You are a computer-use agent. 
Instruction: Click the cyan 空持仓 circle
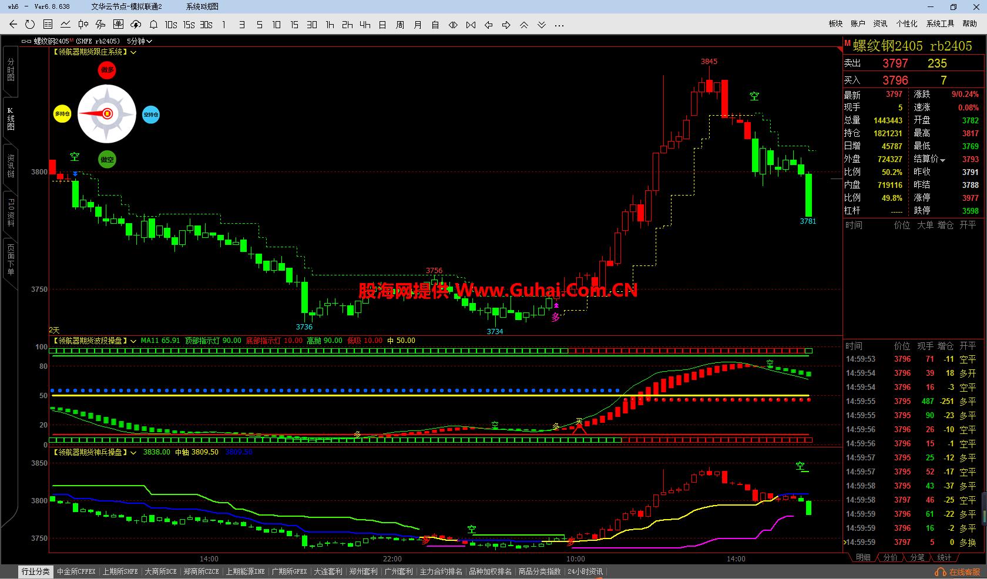point(151,115)
